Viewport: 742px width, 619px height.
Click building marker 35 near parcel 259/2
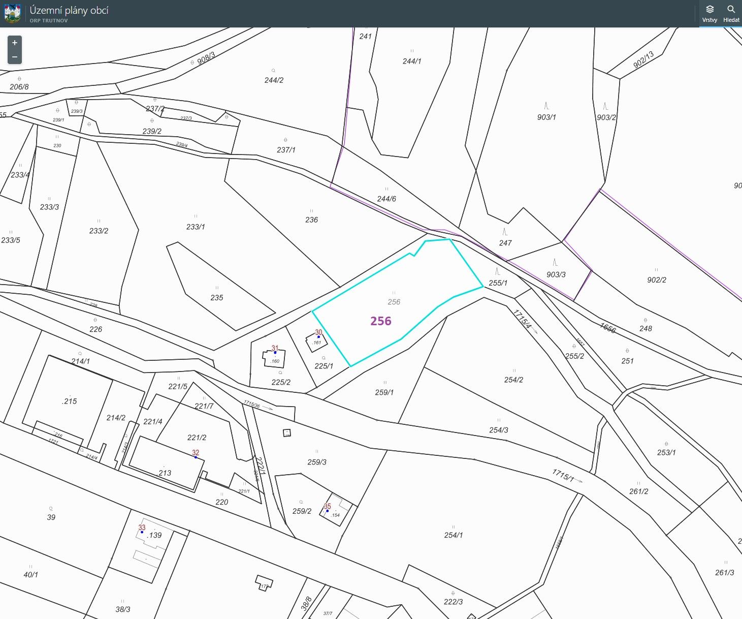point(328,511)
